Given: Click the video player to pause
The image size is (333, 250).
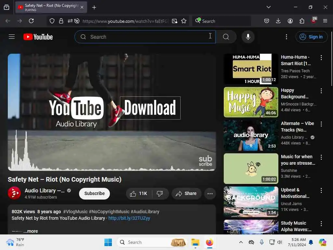Looking at the screenshot, I should [112, 112].
